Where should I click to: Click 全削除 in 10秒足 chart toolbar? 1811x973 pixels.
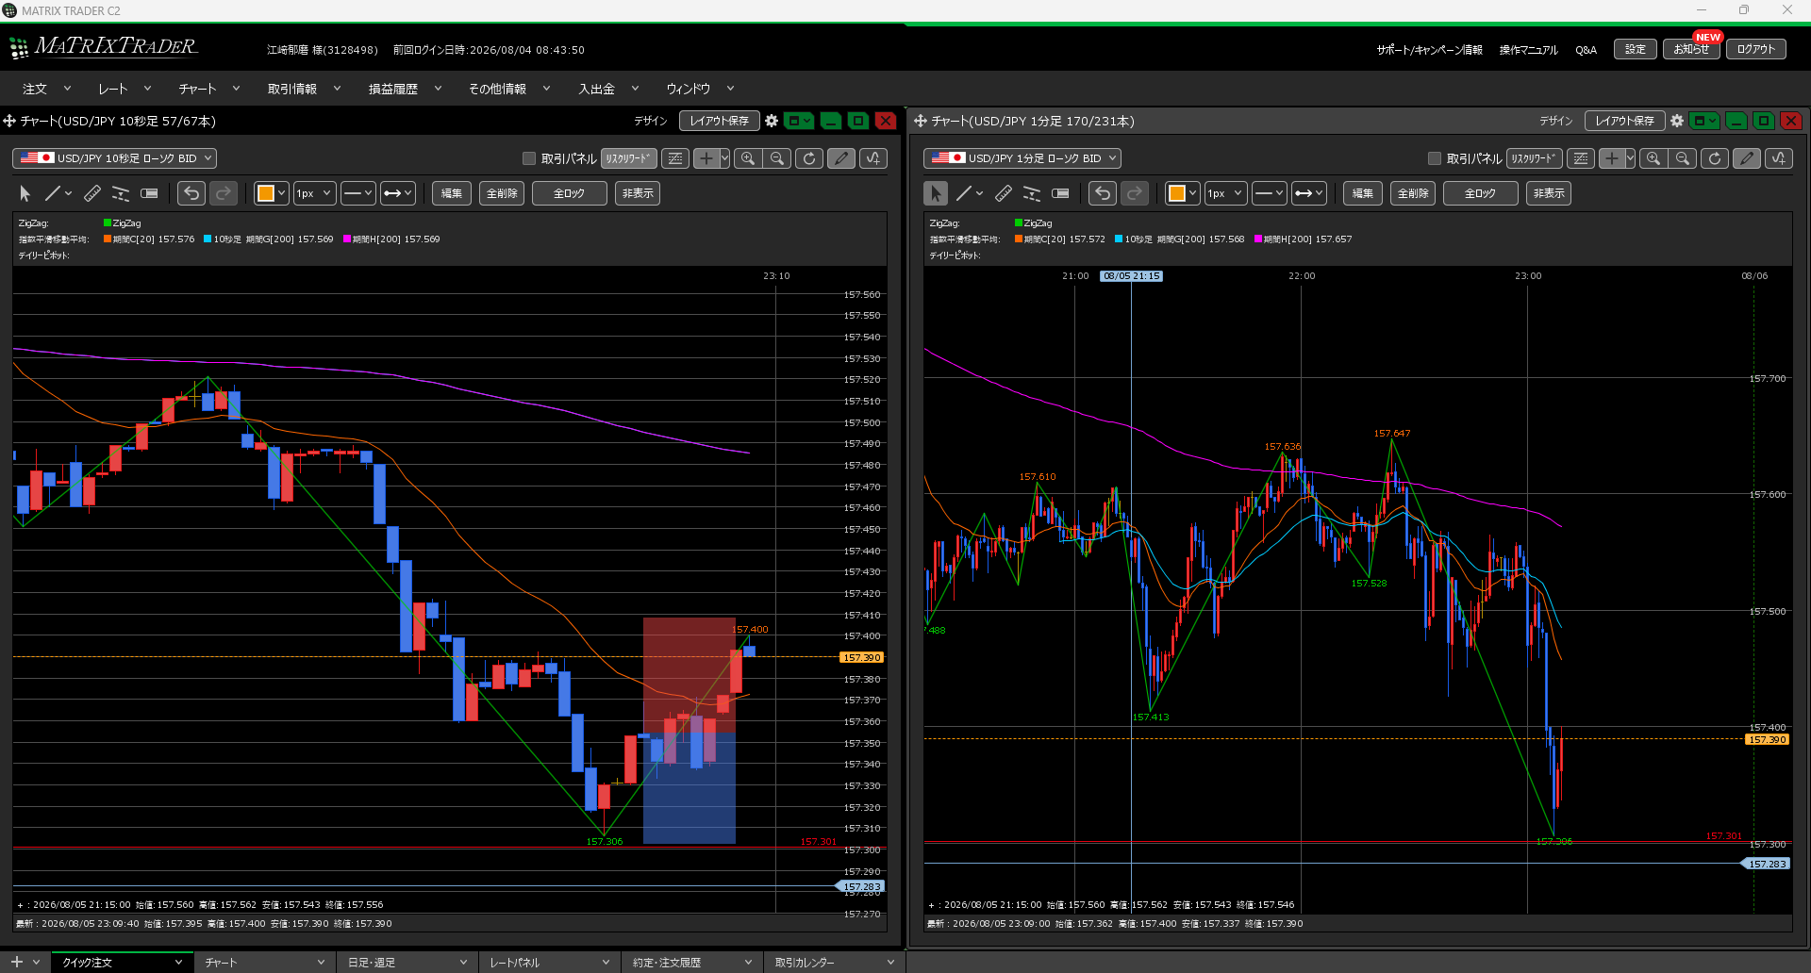502,193
